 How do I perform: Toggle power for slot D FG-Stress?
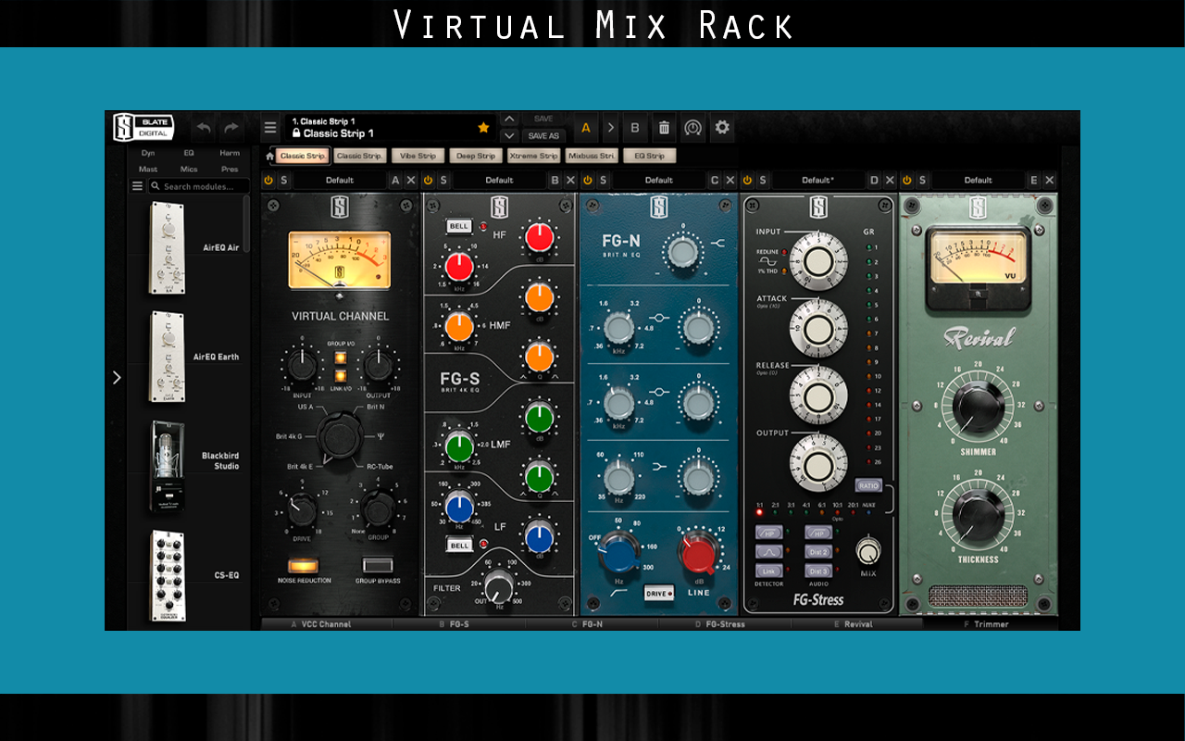(747, 180)
